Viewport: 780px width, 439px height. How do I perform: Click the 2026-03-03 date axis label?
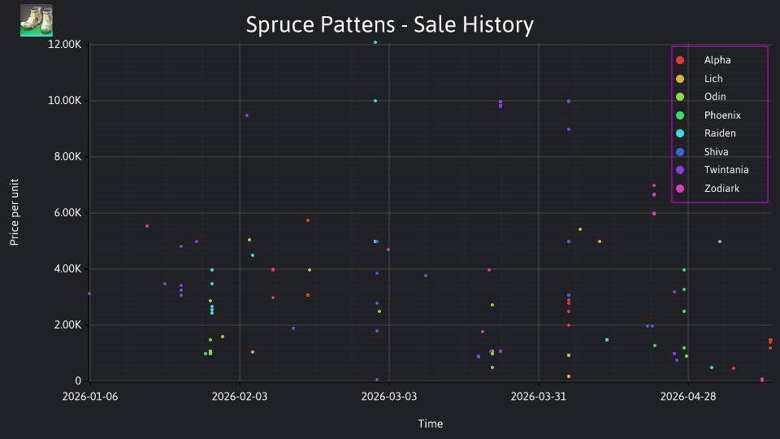(389, 397)
